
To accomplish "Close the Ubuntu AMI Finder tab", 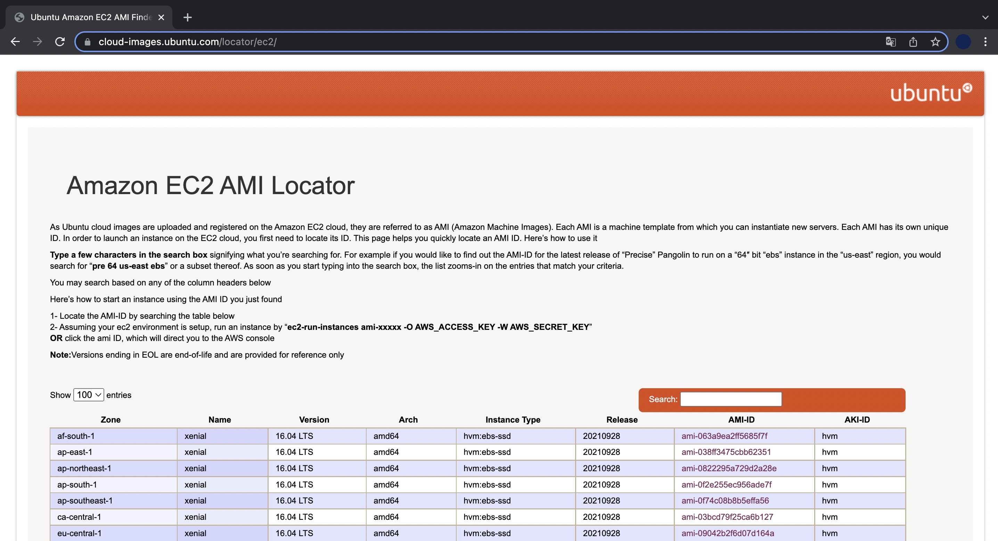I will [162, 17].
